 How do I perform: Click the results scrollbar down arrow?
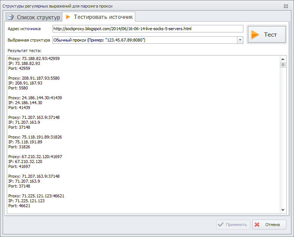283,210
